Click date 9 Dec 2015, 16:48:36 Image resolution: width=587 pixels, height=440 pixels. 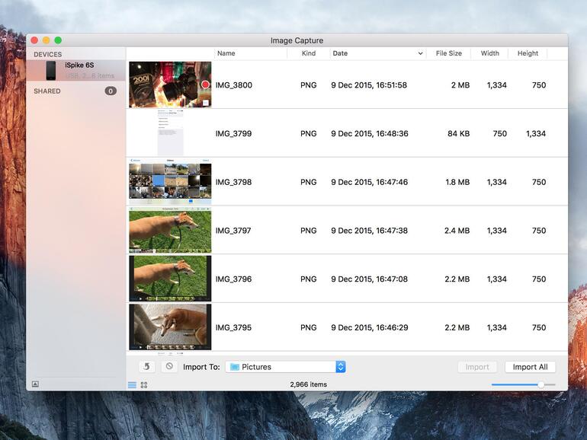pyautogui.click(x=370, y=134)
